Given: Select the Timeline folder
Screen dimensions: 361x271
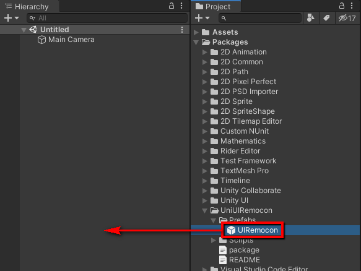Looking at the screenshot, I should [235, 181].
